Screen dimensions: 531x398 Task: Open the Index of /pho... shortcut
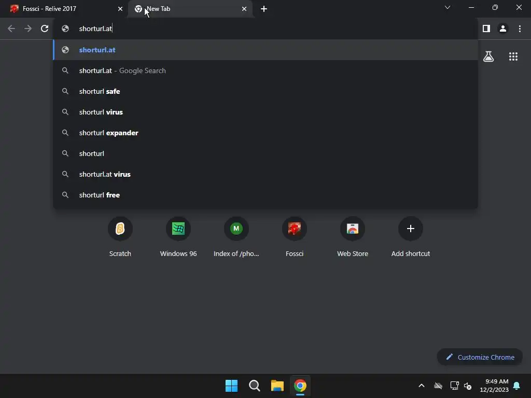point(236,237)
